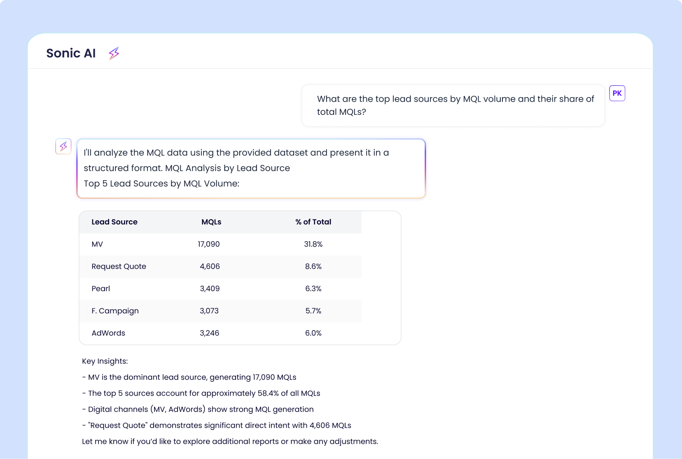The height and width of the screenshot is (459, 682).
Task: Select the F. Campaign table row
Action: (x=220, y=311)
